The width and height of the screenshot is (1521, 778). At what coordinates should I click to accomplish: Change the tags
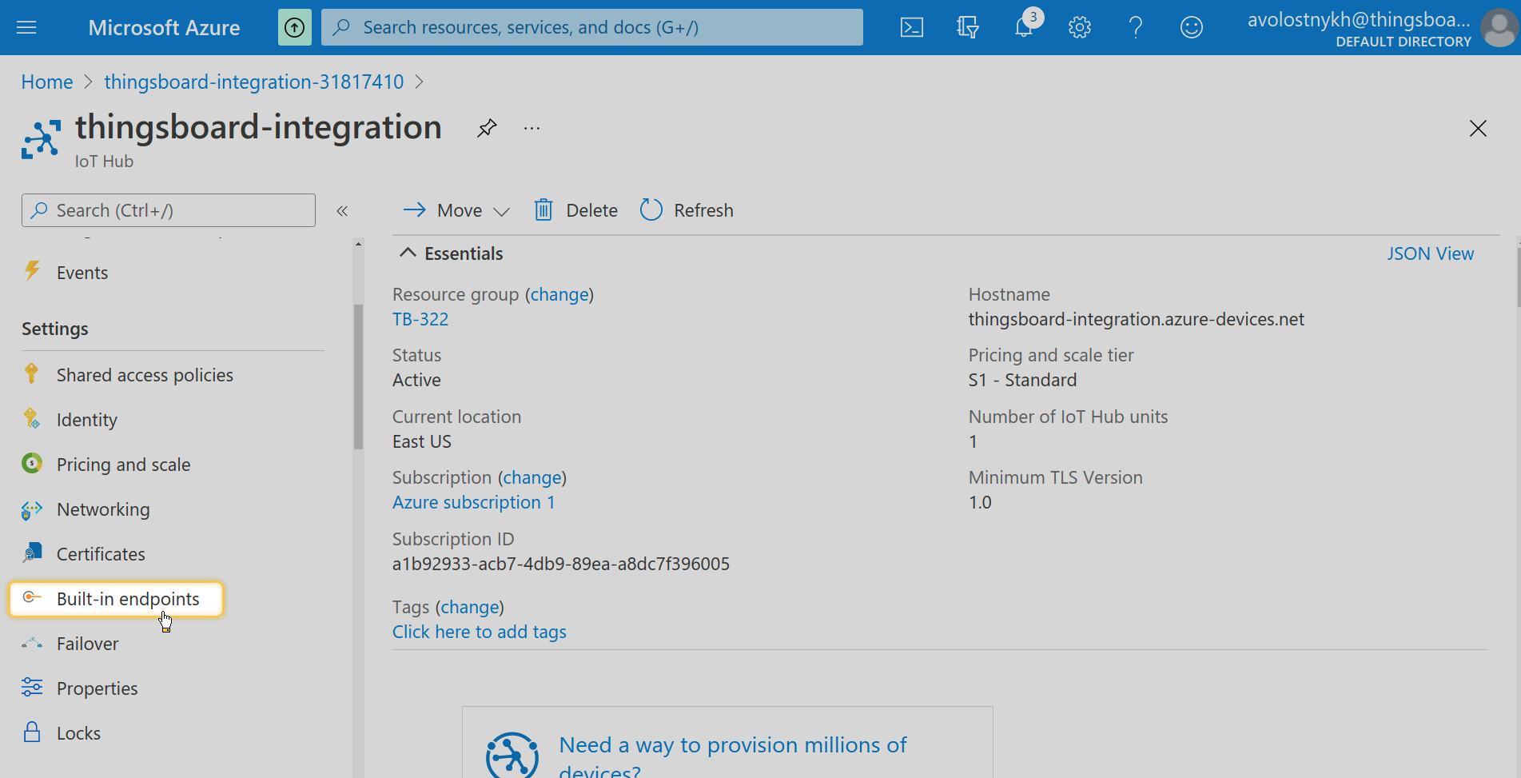(470, 607)
